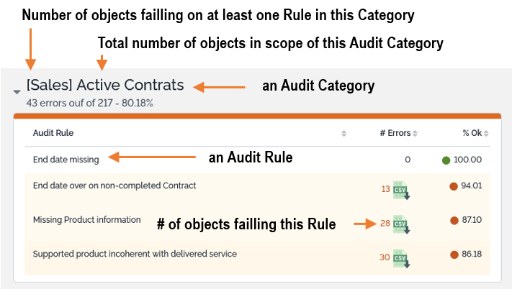Viewport: 512px width, 289px height.
Task: Click sort arrows beside % Ok header
Action: pos(486,133)
